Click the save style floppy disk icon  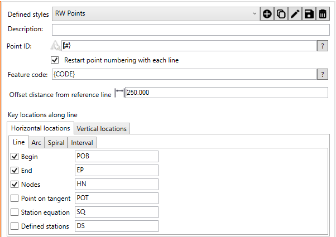point(309,14)
